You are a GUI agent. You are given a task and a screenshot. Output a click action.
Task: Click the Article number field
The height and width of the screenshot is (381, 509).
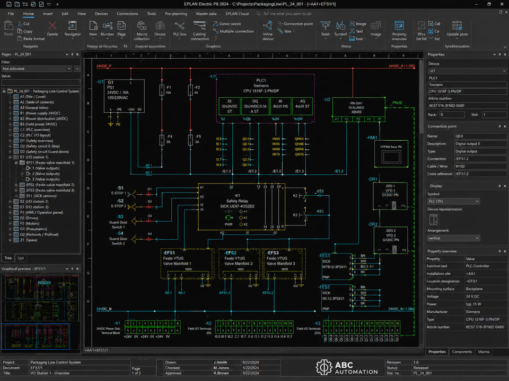point(467,105)
